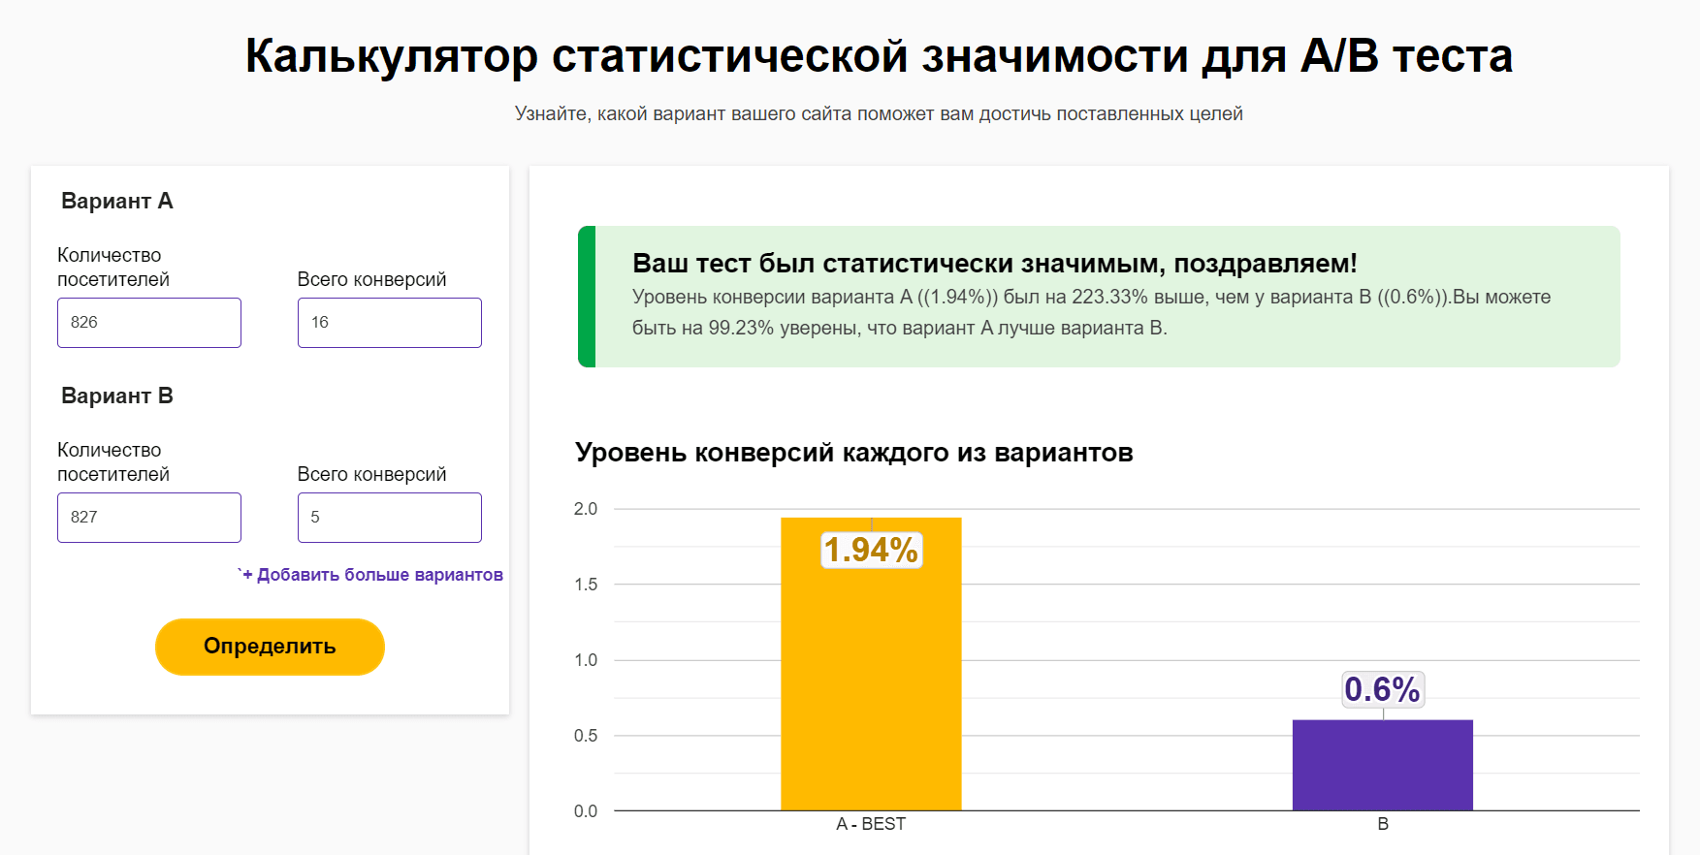Click the Variant A conversions field showing 16
Viewport: 1700px width, 855px height.
389,323
